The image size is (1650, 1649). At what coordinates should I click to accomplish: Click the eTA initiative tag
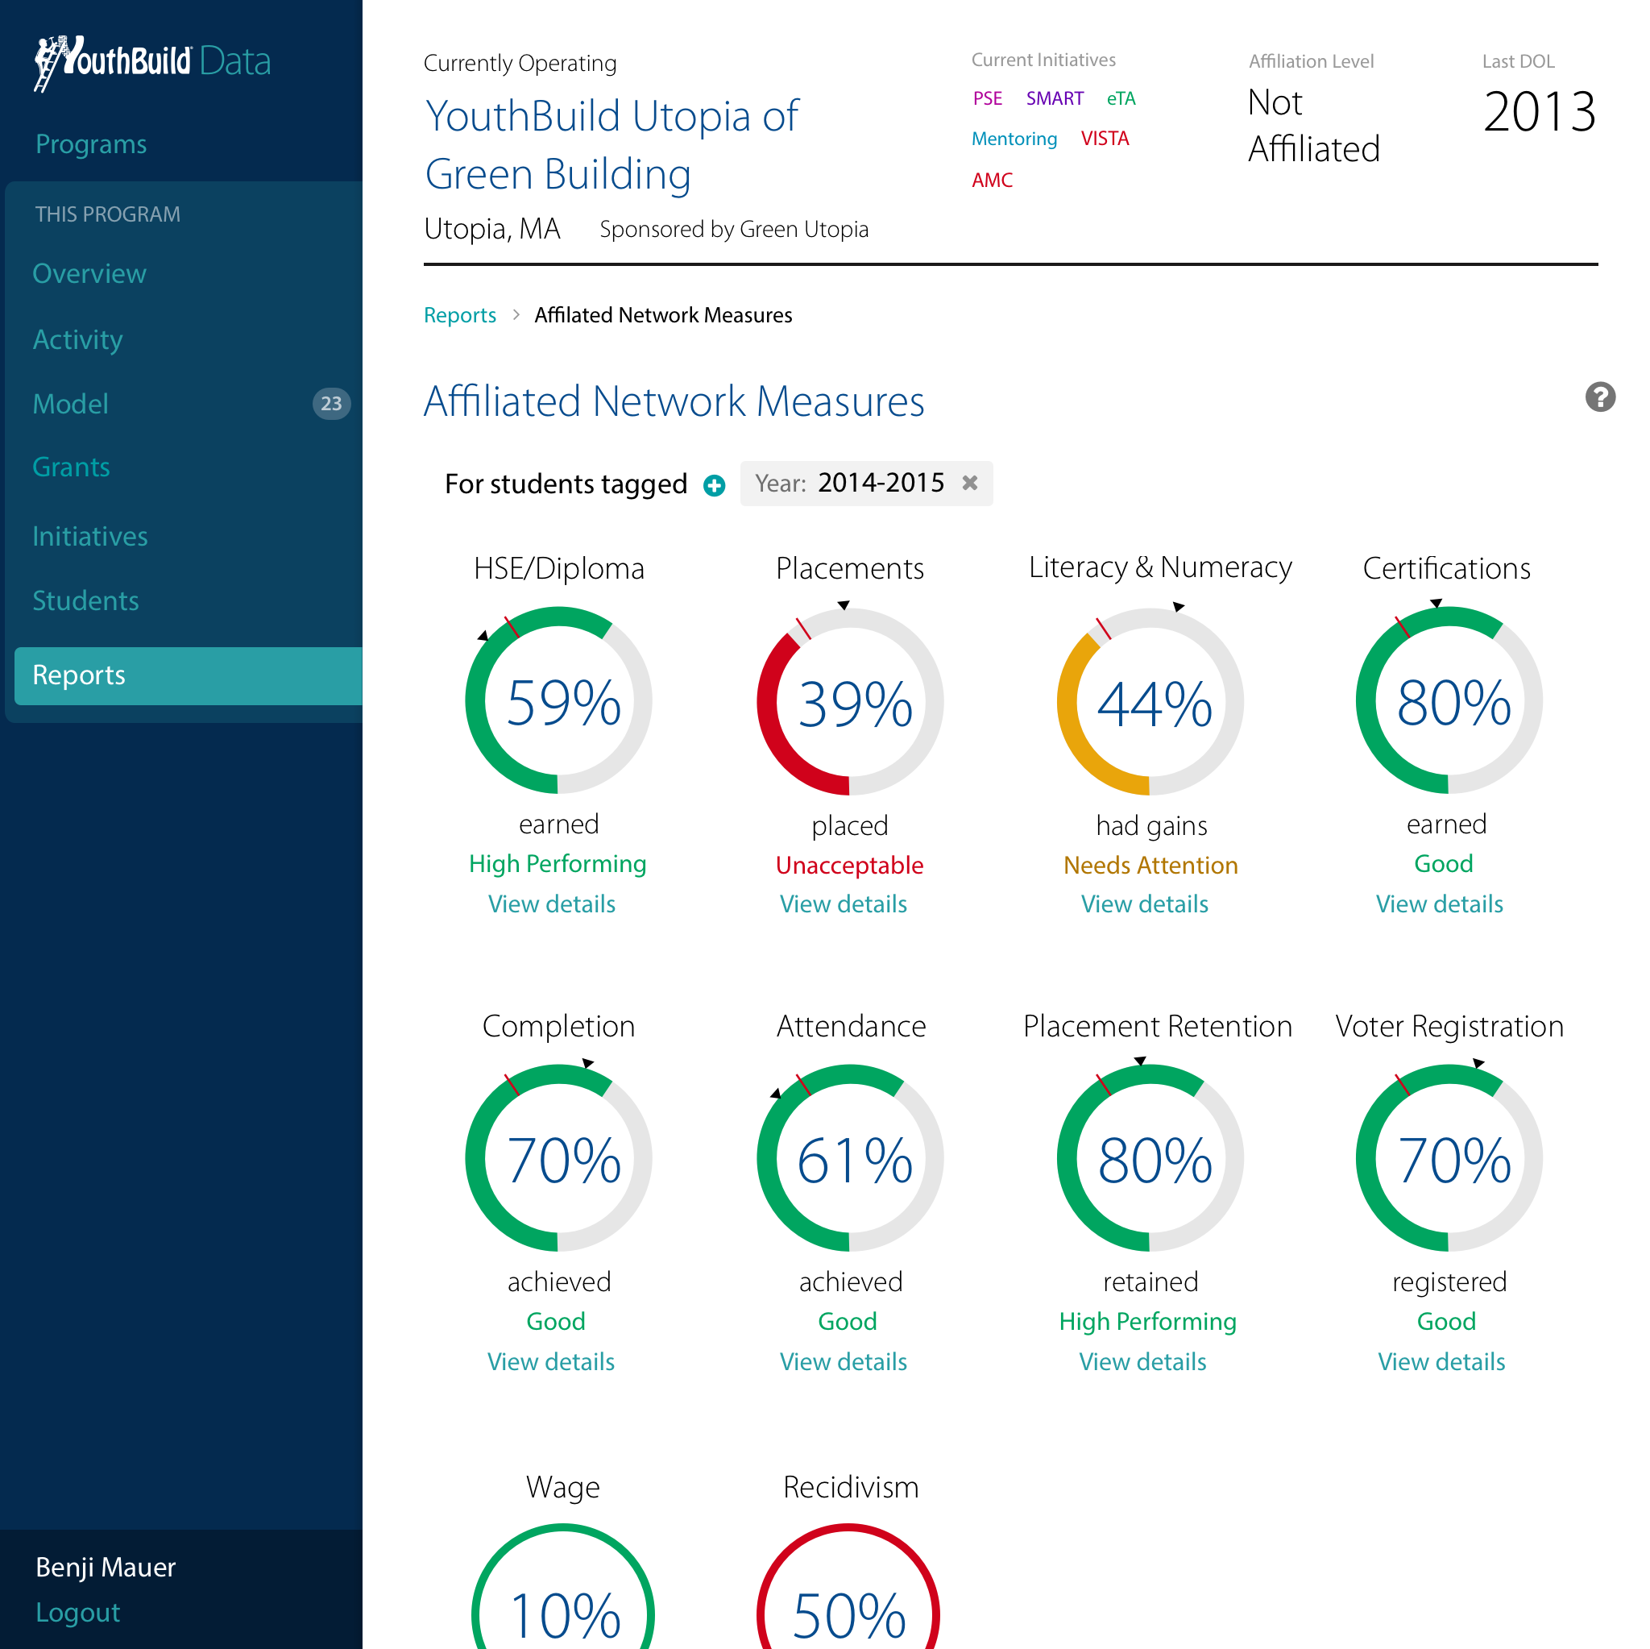[1121, 98]
